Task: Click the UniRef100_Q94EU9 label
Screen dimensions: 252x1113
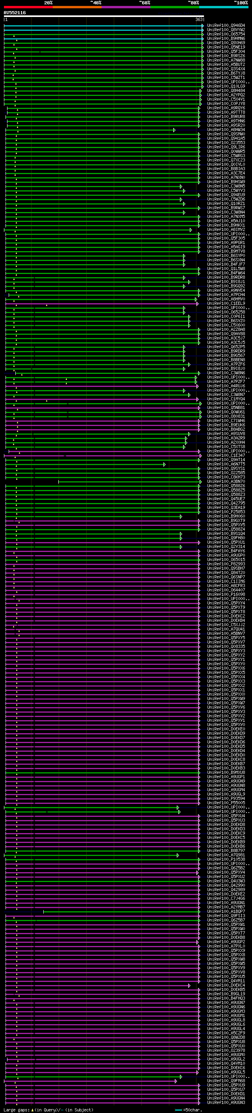Action: [226, 195]
